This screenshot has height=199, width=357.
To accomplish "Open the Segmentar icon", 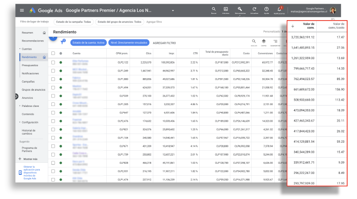I will (275, 41).
